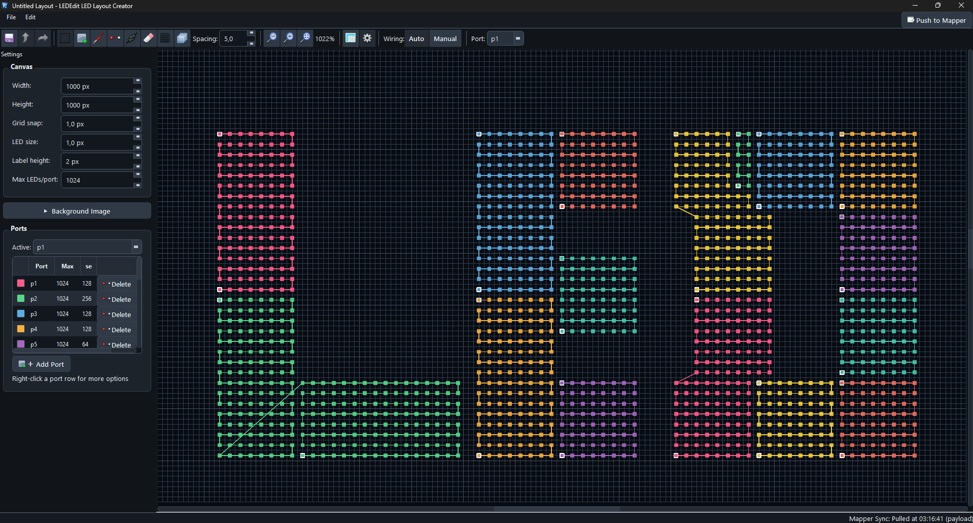Click the orange color swatch for p4
Screen dimensions: 973x523
(21, 329)
